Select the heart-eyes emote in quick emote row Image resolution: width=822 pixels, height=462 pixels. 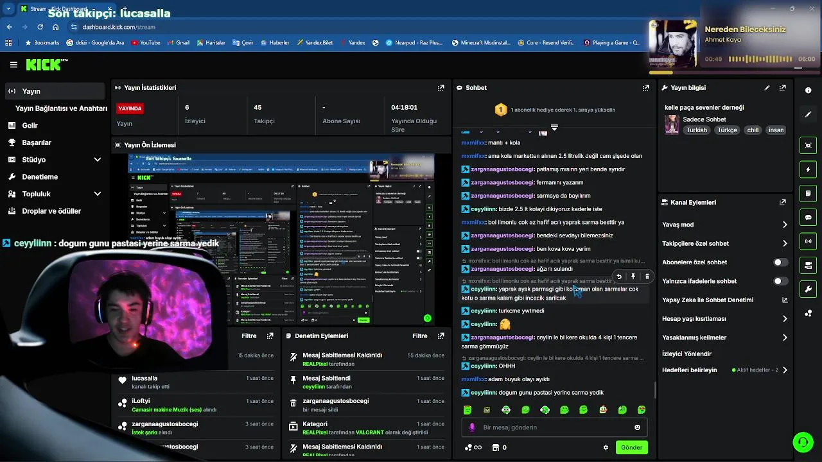tap(642, 409)
